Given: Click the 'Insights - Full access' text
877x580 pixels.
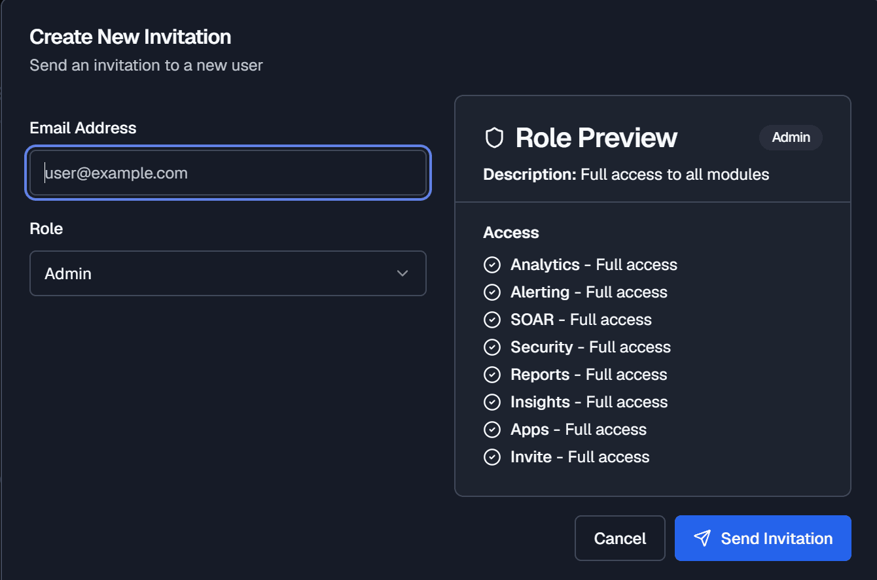Looking at the screenshot, I should [x=589, y=402].
